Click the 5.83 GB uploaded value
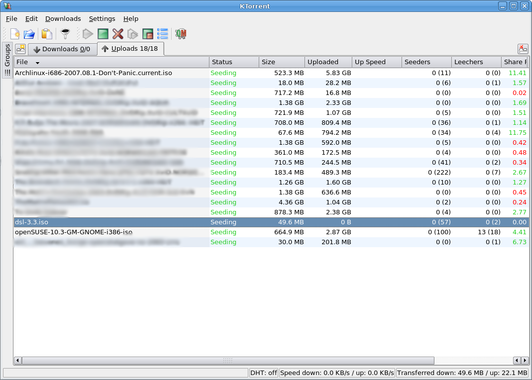Screen dimensions: 532x380 (x=338, y=73)
